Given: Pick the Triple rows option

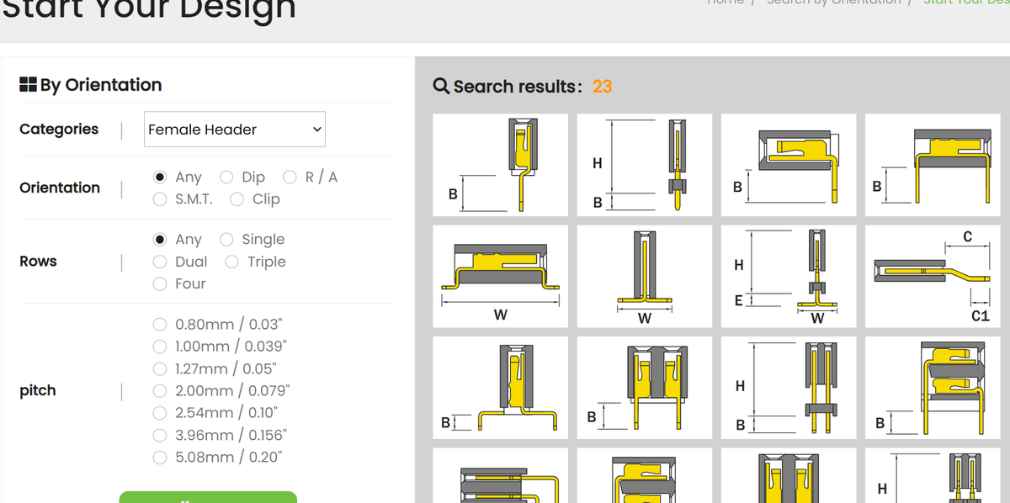Looking at the screenshot, I should pos(232,262).
